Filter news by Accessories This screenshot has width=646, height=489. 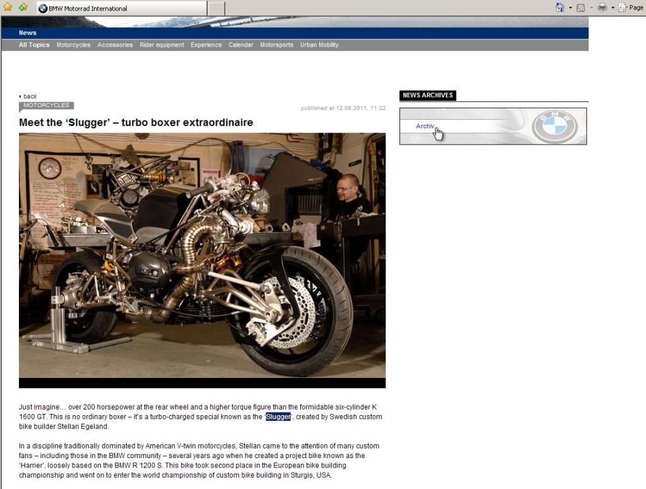[x=115, y=45]
